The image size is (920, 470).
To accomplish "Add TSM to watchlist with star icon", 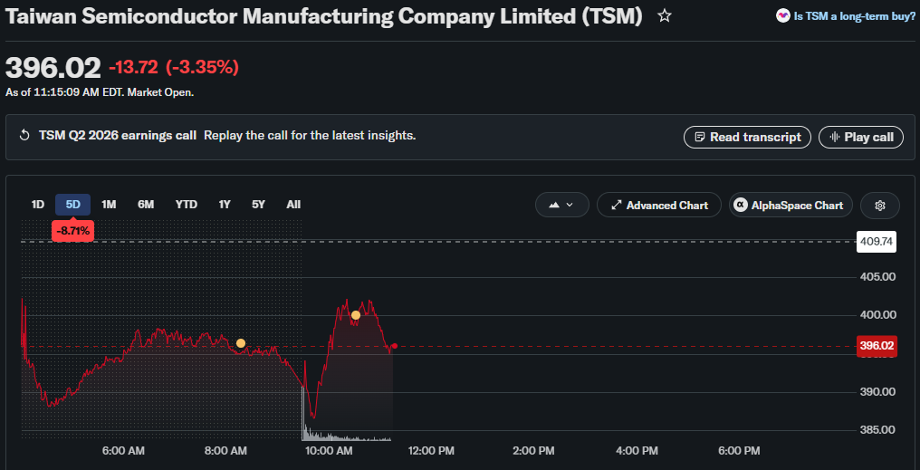I will click(x=664, y=15).
